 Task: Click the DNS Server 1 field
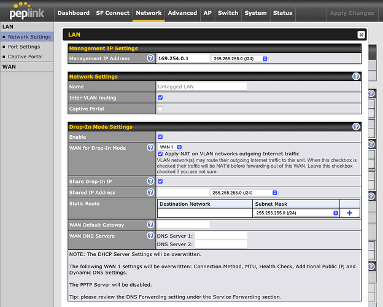click(221, 236)
